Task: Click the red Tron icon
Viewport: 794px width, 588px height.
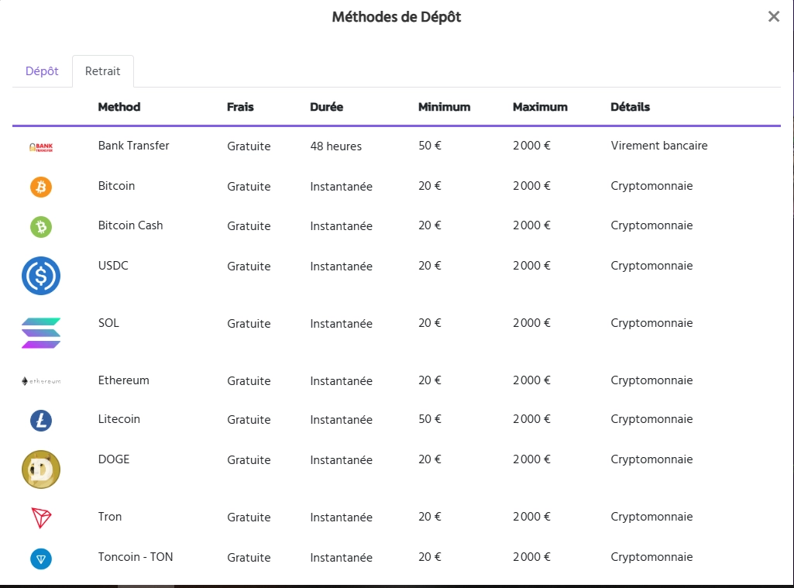Action: [41, 518]
